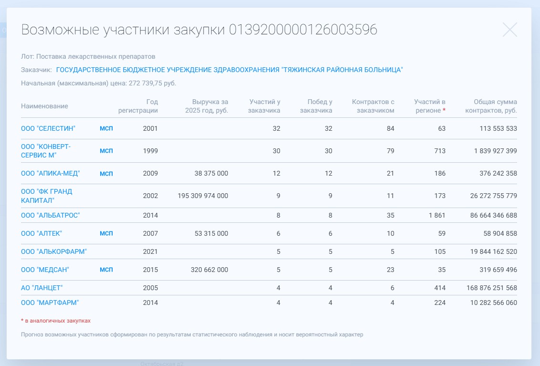Click the Контрактов с заказчиком header
The image size is (540, 366).
coord(373,106)
